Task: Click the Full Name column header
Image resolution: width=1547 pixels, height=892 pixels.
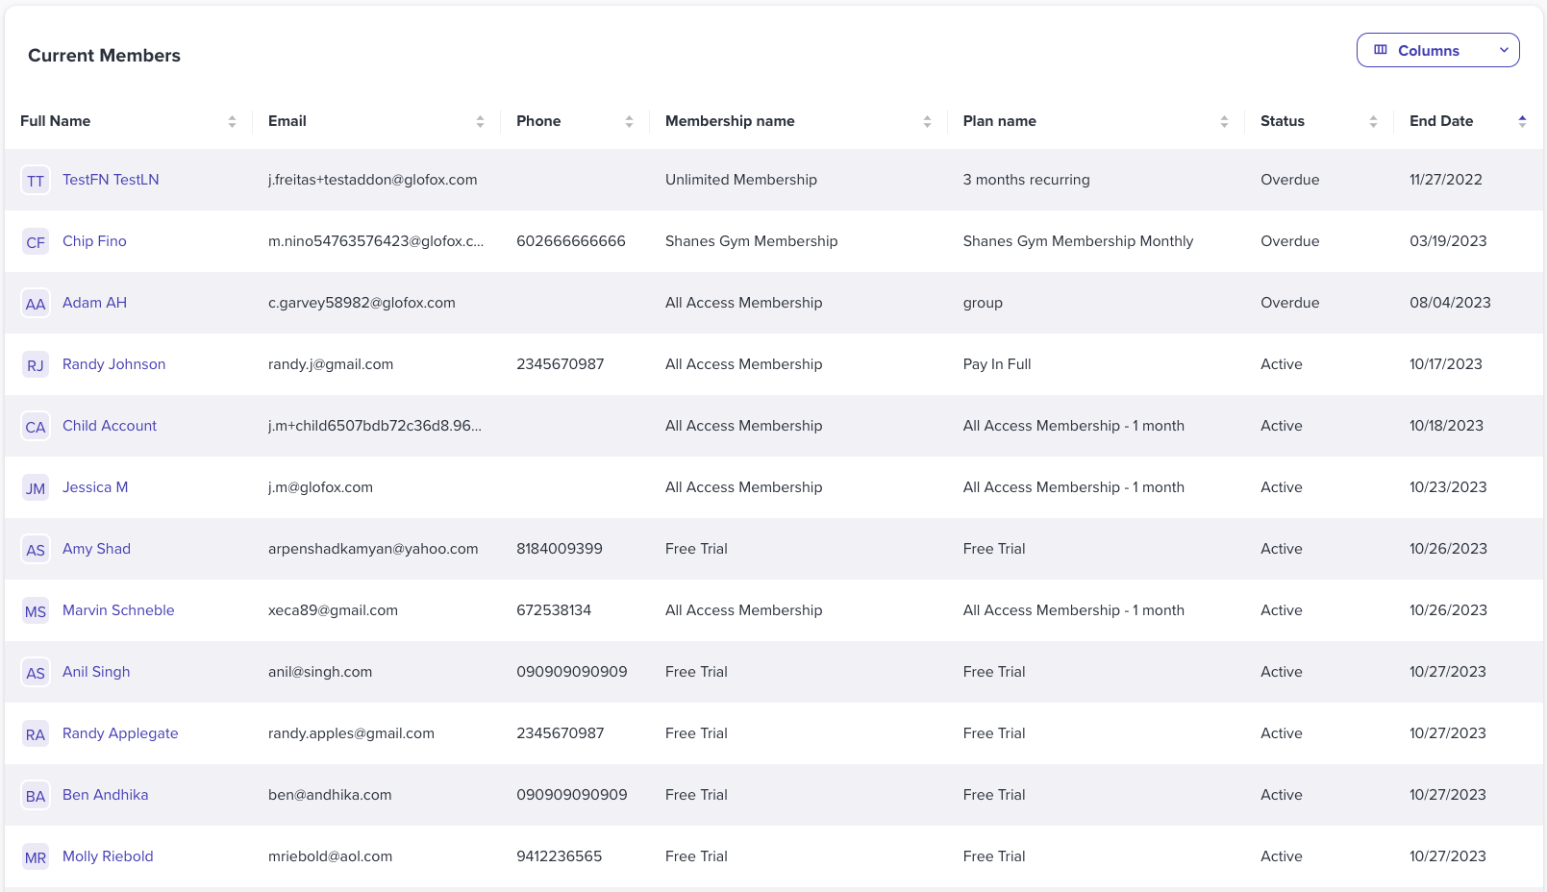Action: point(55,121)
